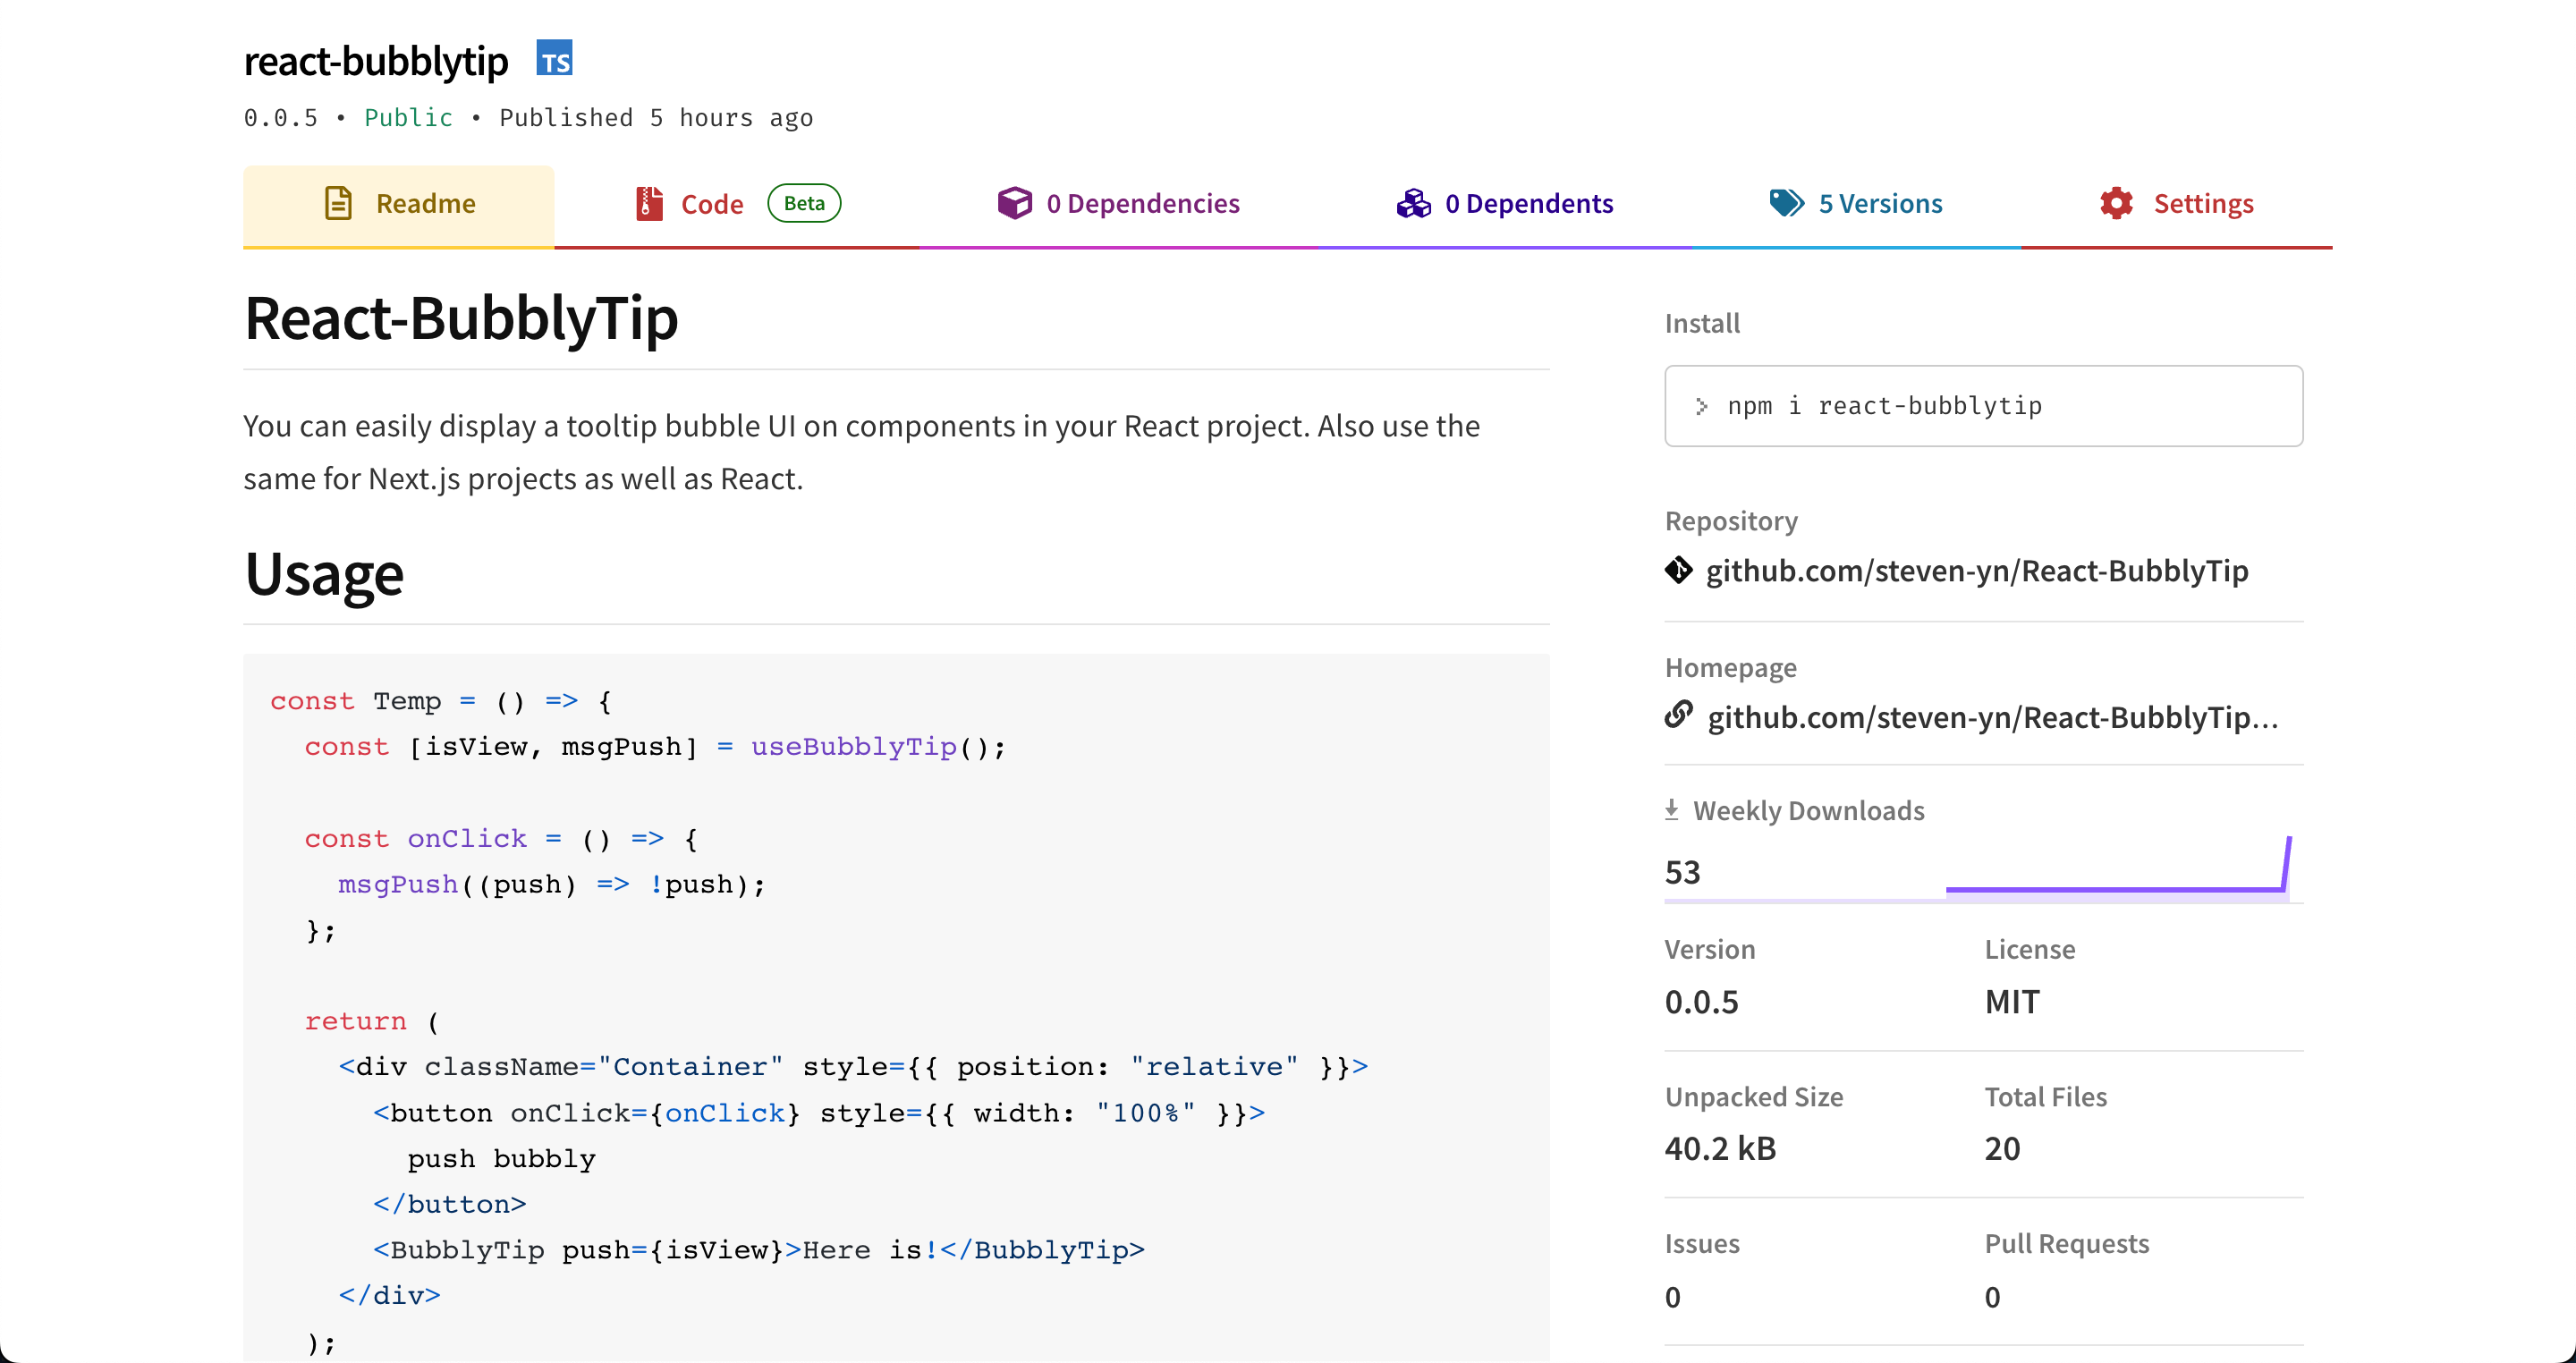Open the 0 Dependents tab
The height and width of the screenshot is (1363, 2576).
pos(1528,204)
